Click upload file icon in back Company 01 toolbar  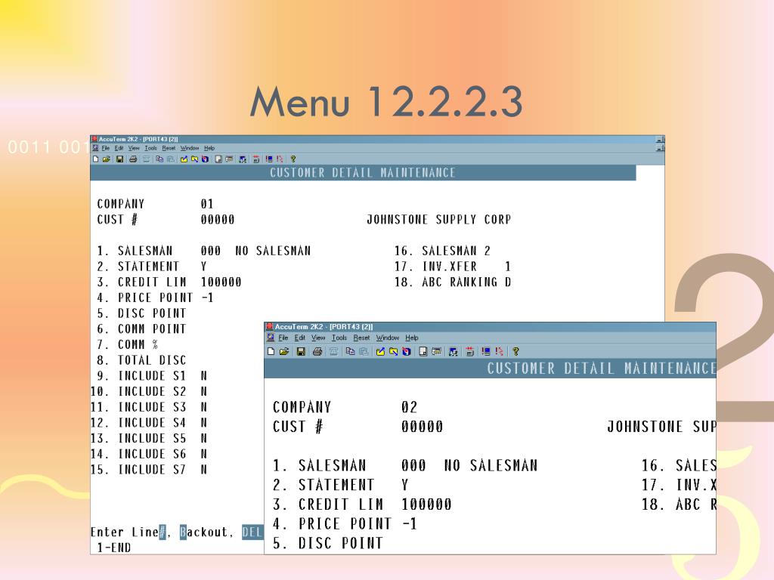(x=184, y=159)
